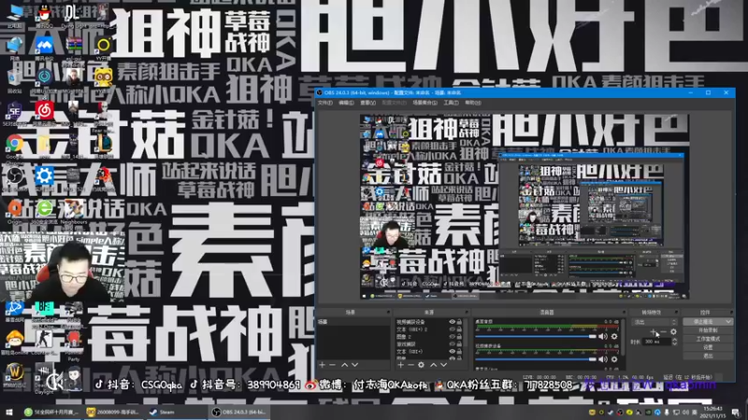This screenshot has height=420, width=748.
Task: Open Windows Start menu
Action: pyautogui.click(x=9, y=412)
